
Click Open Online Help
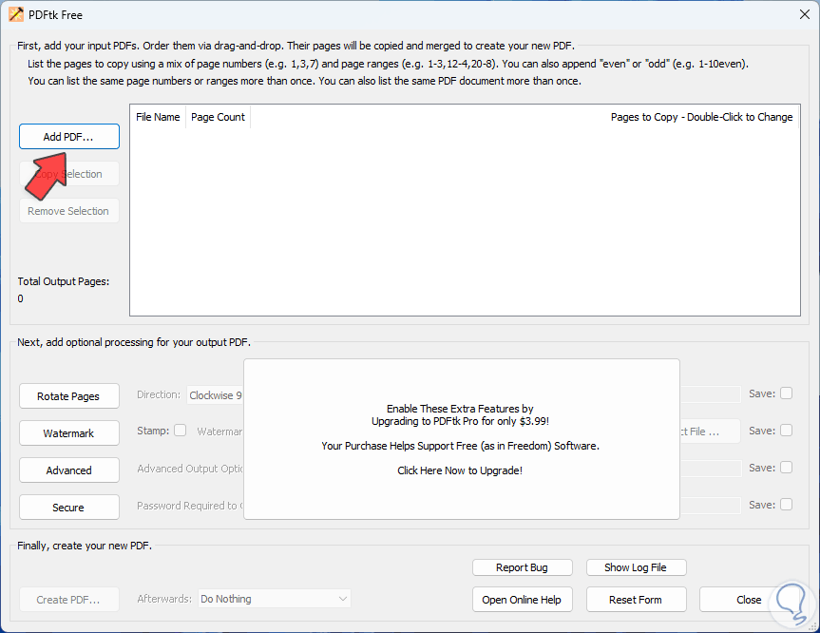[522, 600]
